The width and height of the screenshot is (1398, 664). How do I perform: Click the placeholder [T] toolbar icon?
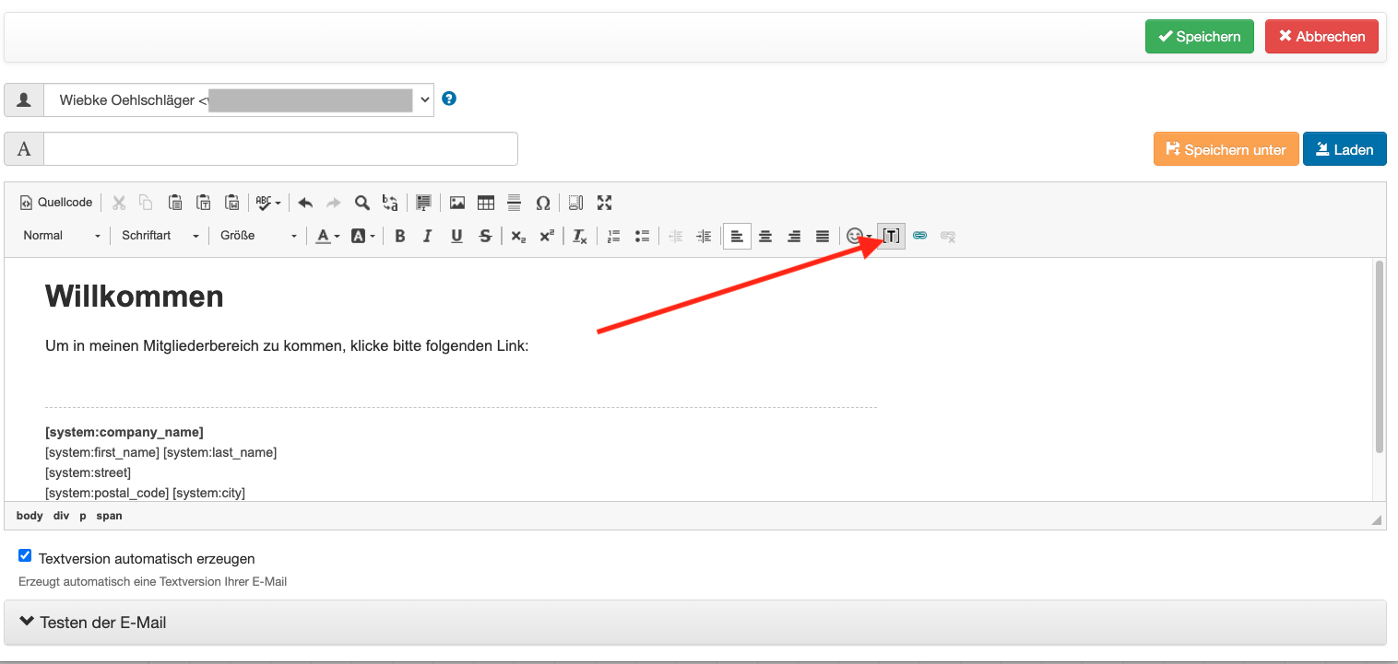(891, 236)
